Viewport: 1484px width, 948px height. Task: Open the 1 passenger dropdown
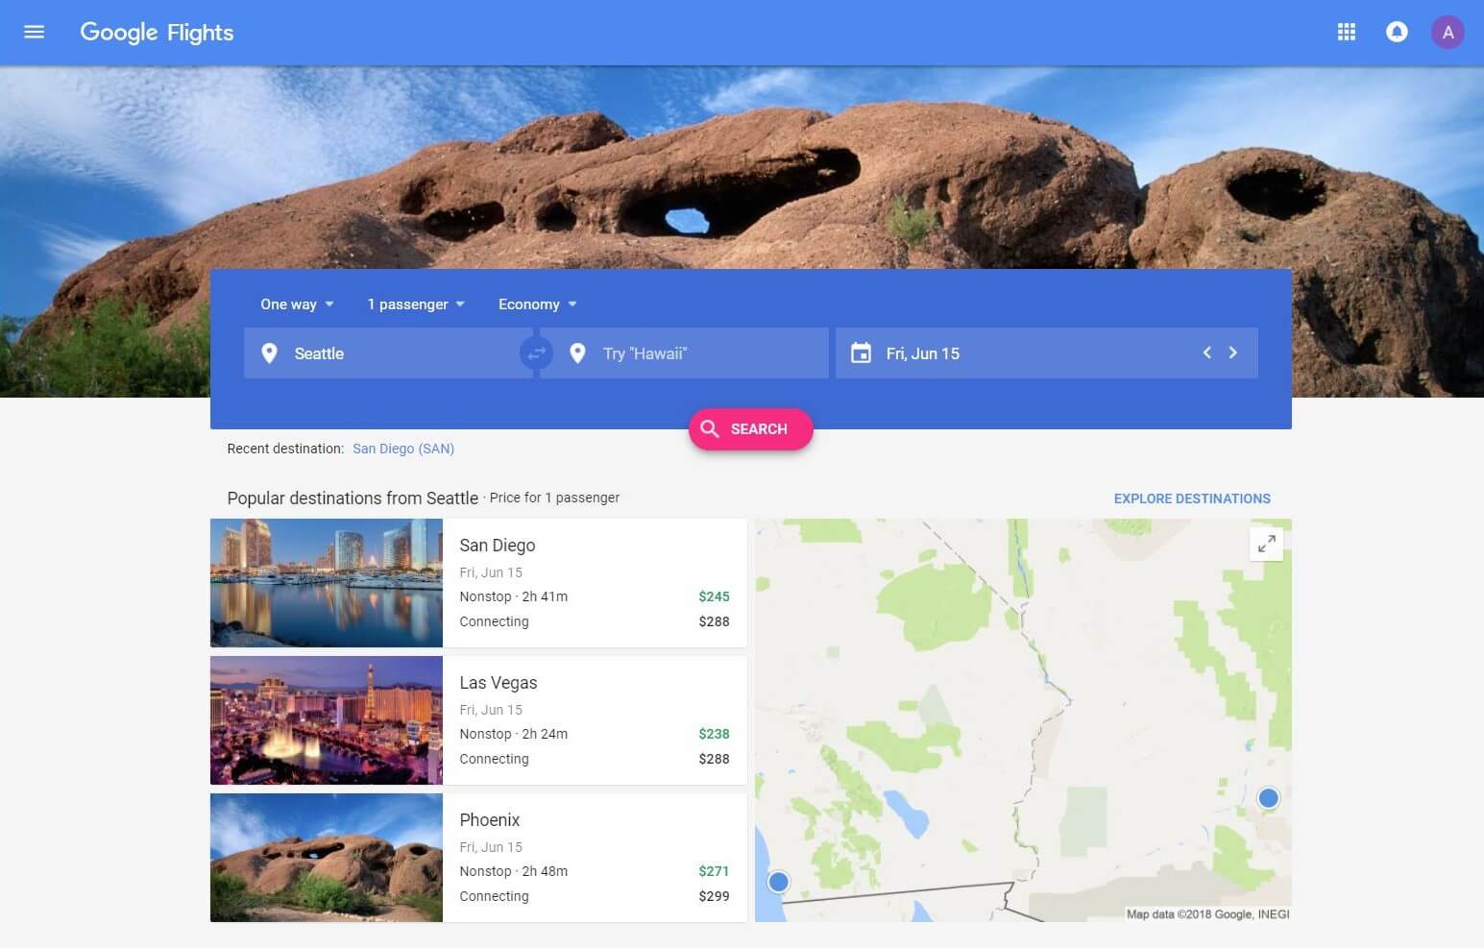(416, 304)
